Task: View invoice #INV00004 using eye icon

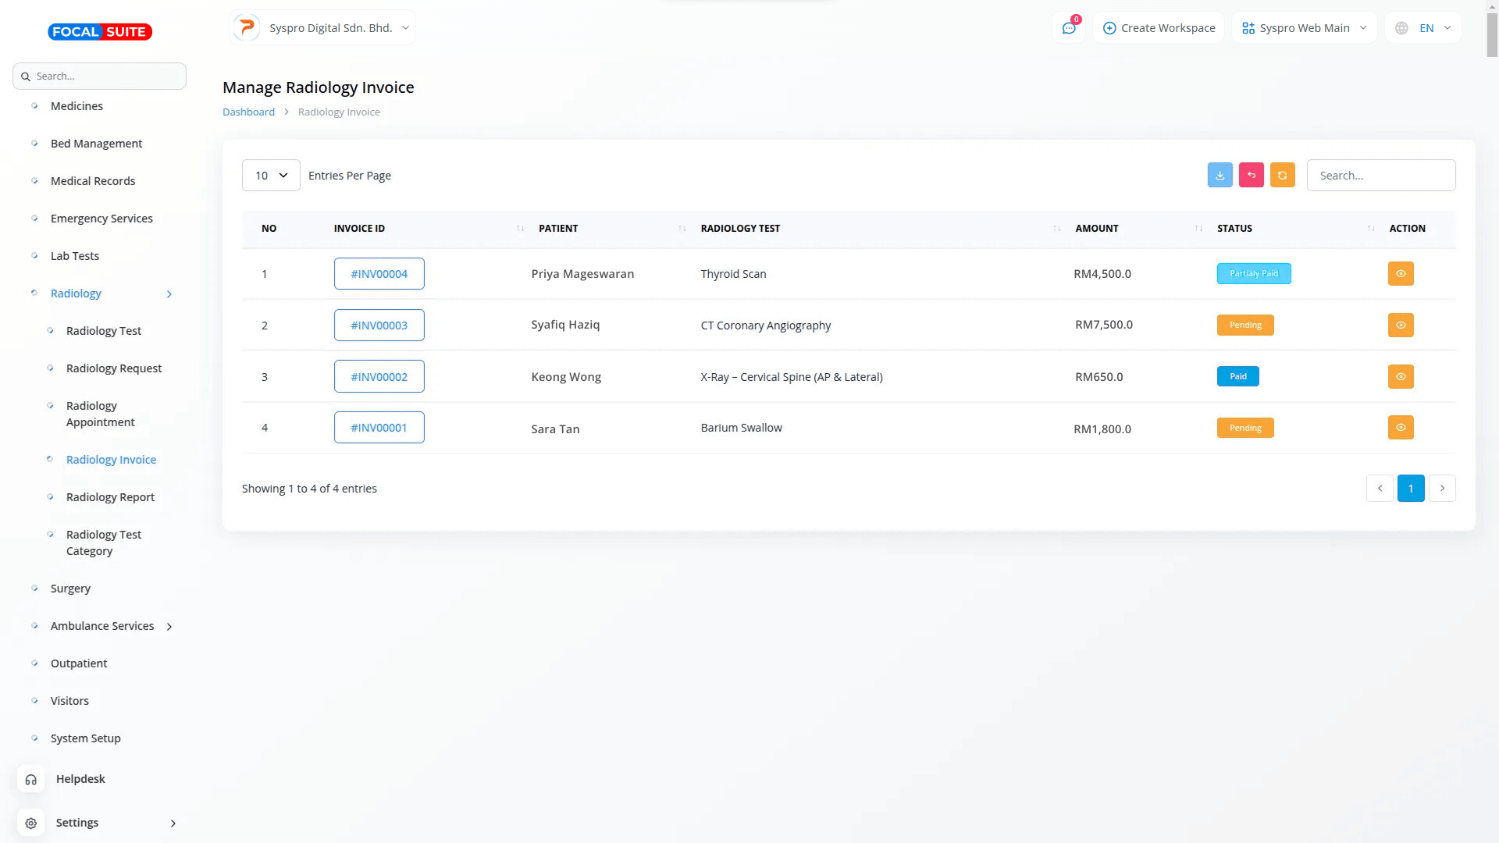Action: [x=1401, y=274]
